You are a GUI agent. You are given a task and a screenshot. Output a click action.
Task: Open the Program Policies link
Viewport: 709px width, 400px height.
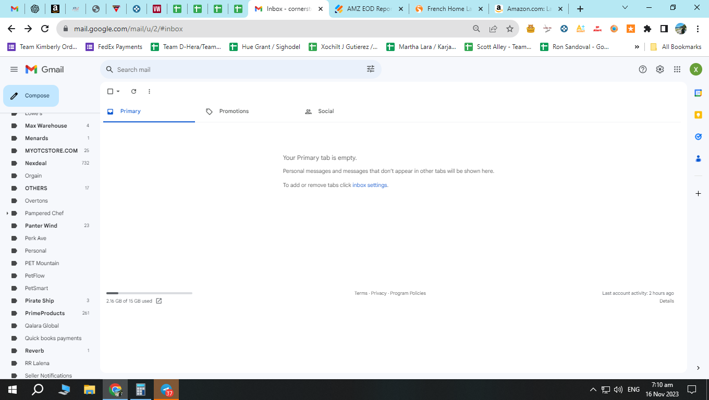pyautogui.click(x=408, y=293)
